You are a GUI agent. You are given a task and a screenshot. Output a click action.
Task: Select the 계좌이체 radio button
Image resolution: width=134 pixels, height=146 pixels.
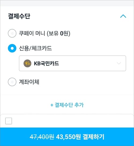tap(12, 82)
